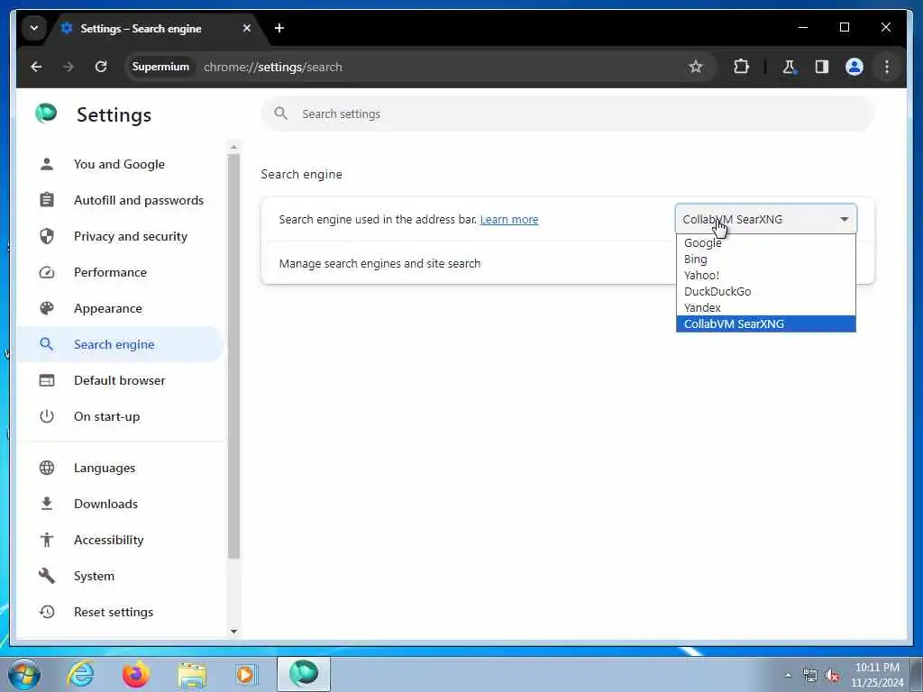The image size is (923, 692).
Task: Click the download arrow icon beside Downloads
Action: coord(47,504)
